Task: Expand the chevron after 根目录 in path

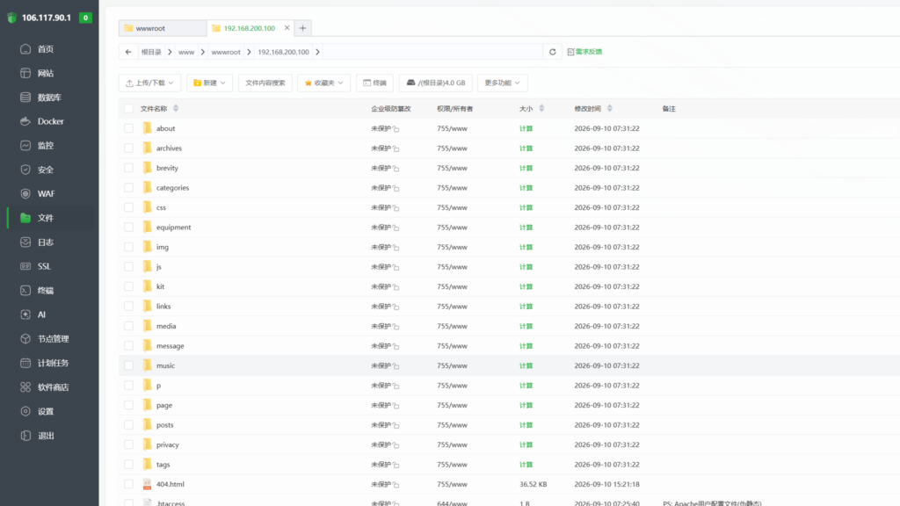Action: 170,52
